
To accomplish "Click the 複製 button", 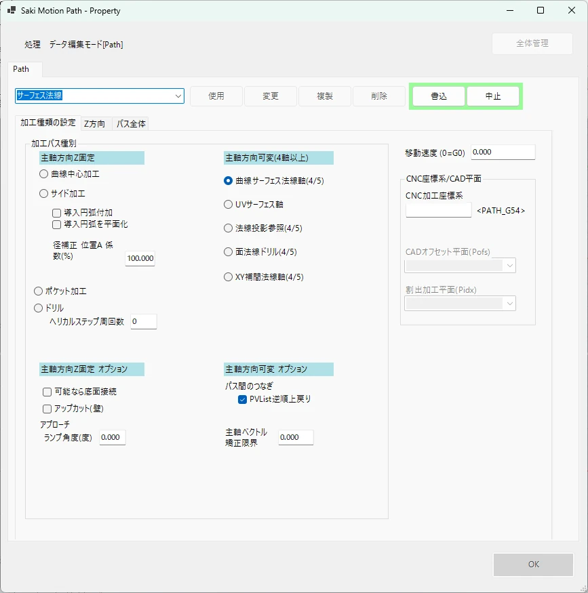I will coord(325,96).
